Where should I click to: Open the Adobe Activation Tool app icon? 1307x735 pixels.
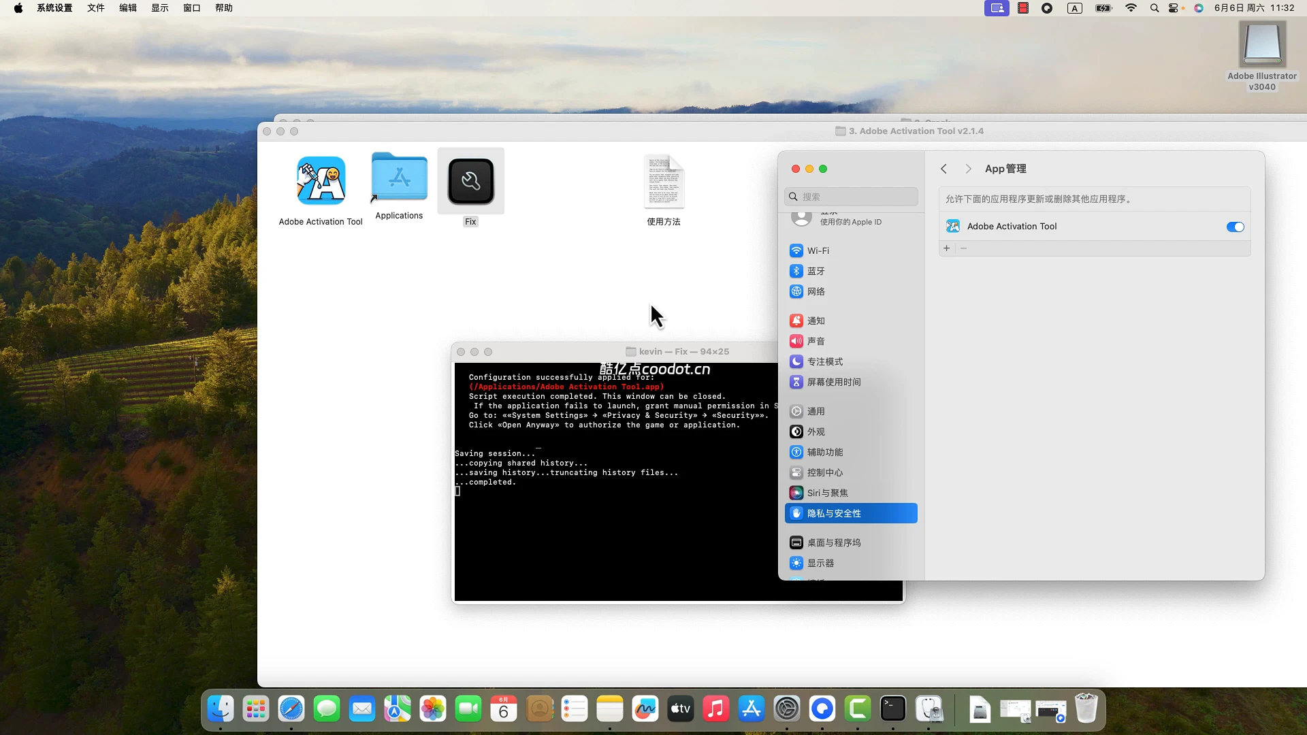pyautogui.click(x=321, y=181)
